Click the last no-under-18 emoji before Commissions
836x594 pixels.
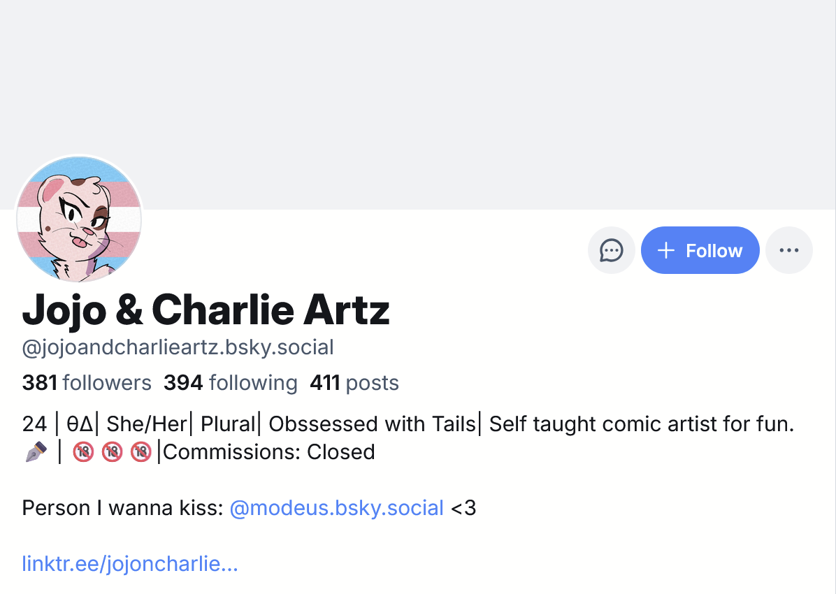140,452
